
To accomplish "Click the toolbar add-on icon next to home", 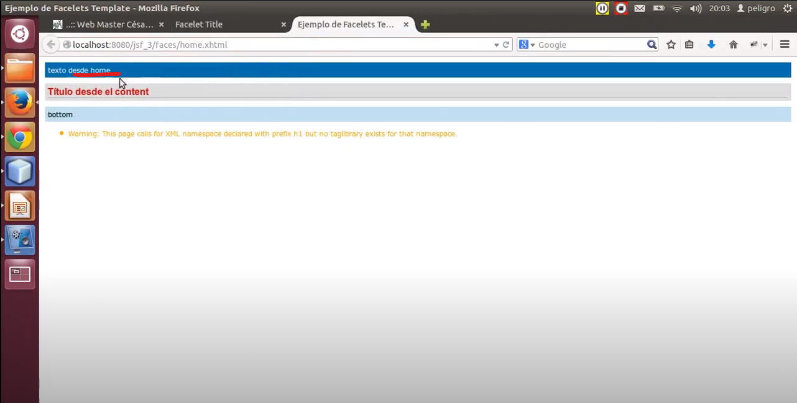I will [754, 45].
